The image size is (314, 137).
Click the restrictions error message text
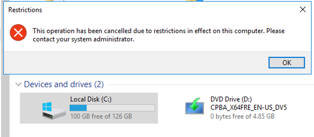(x=158, y=35)
